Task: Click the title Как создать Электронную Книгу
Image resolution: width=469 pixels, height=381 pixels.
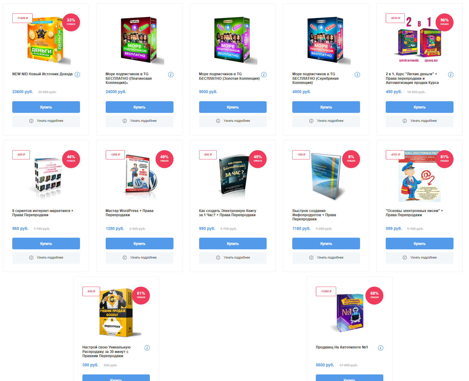Action: tap(227, 213)
